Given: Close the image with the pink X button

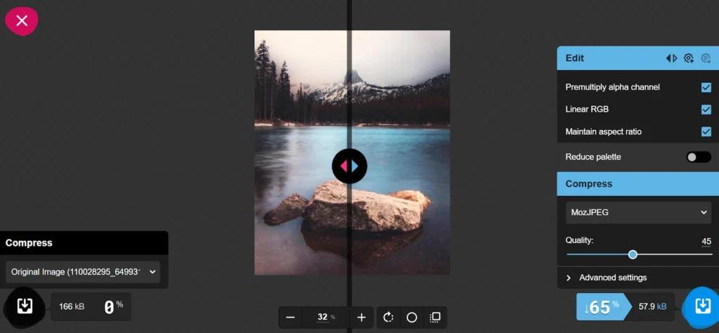Looking at the screenshot, I should pos(22,20).
